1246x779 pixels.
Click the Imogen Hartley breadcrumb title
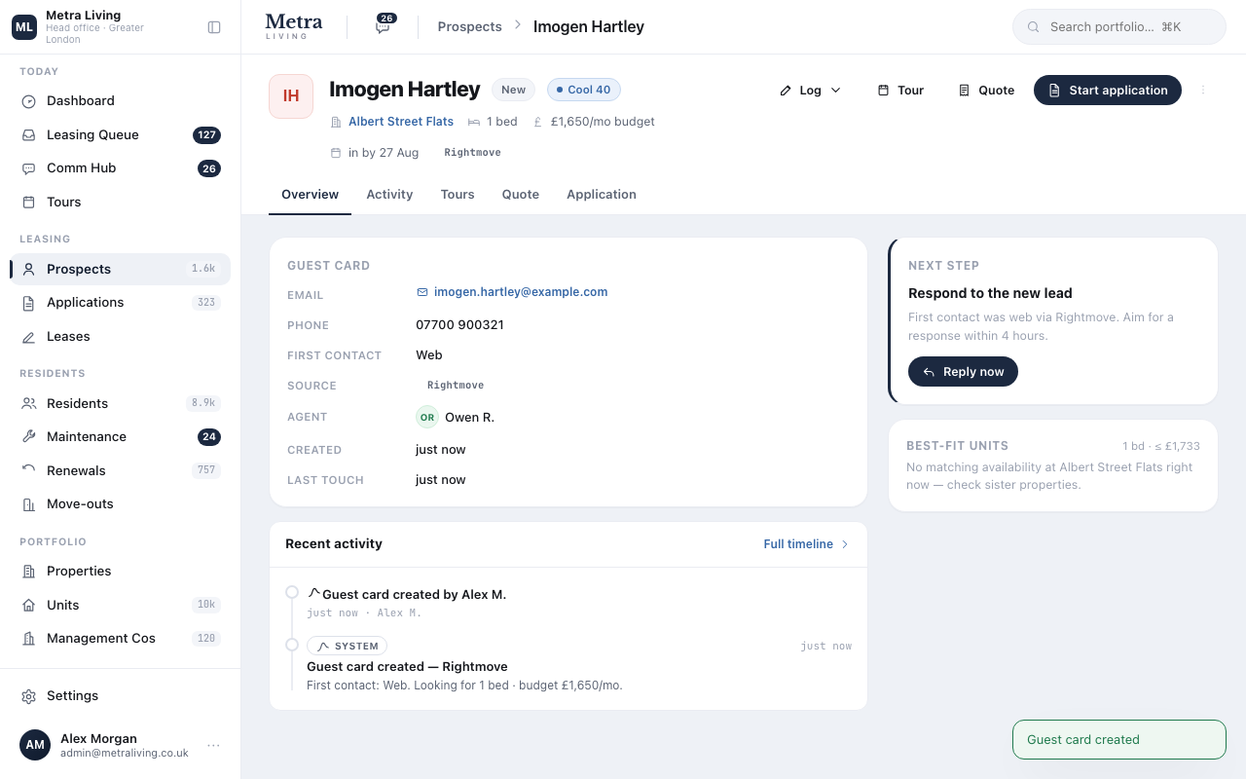[x=589, y=27]
